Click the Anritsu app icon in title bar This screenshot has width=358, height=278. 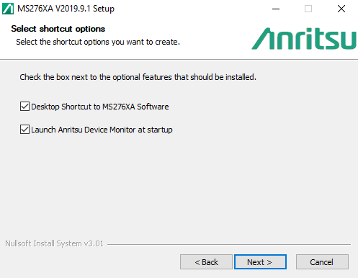(8, 9)
